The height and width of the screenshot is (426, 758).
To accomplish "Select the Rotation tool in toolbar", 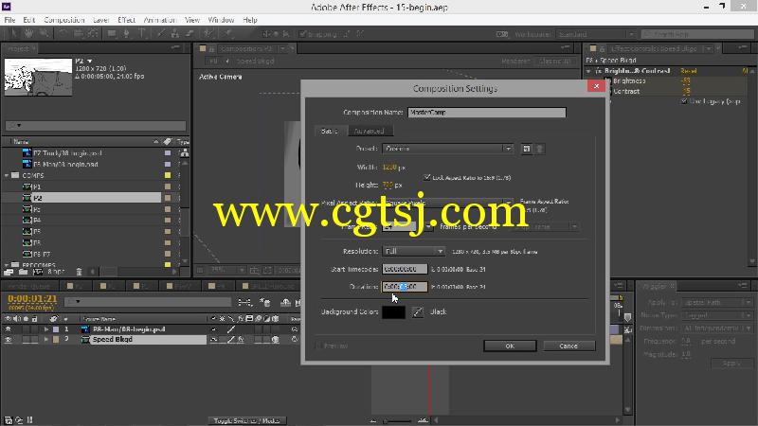I will tap(63, 33).
